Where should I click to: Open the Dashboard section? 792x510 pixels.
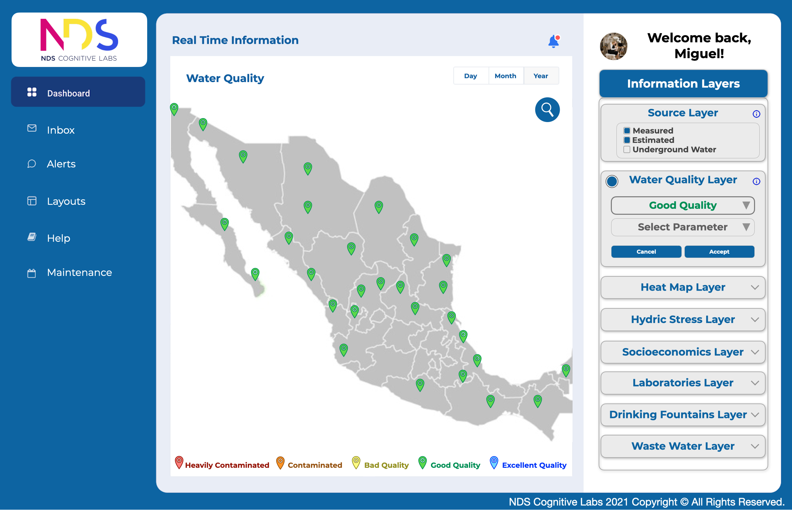point(68,93)
